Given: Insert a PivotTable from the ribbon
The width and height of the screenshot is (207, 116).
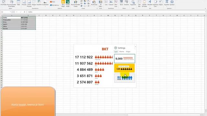Looking at the screenshot, I should tap(4, 3).
